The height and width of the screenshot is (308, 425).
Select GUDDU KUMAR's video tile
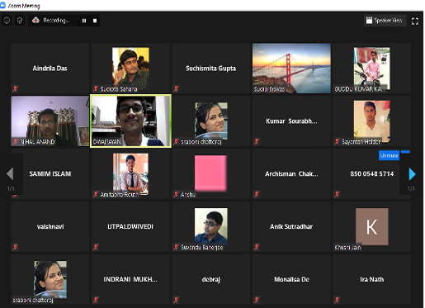click(x=371, y=69)
